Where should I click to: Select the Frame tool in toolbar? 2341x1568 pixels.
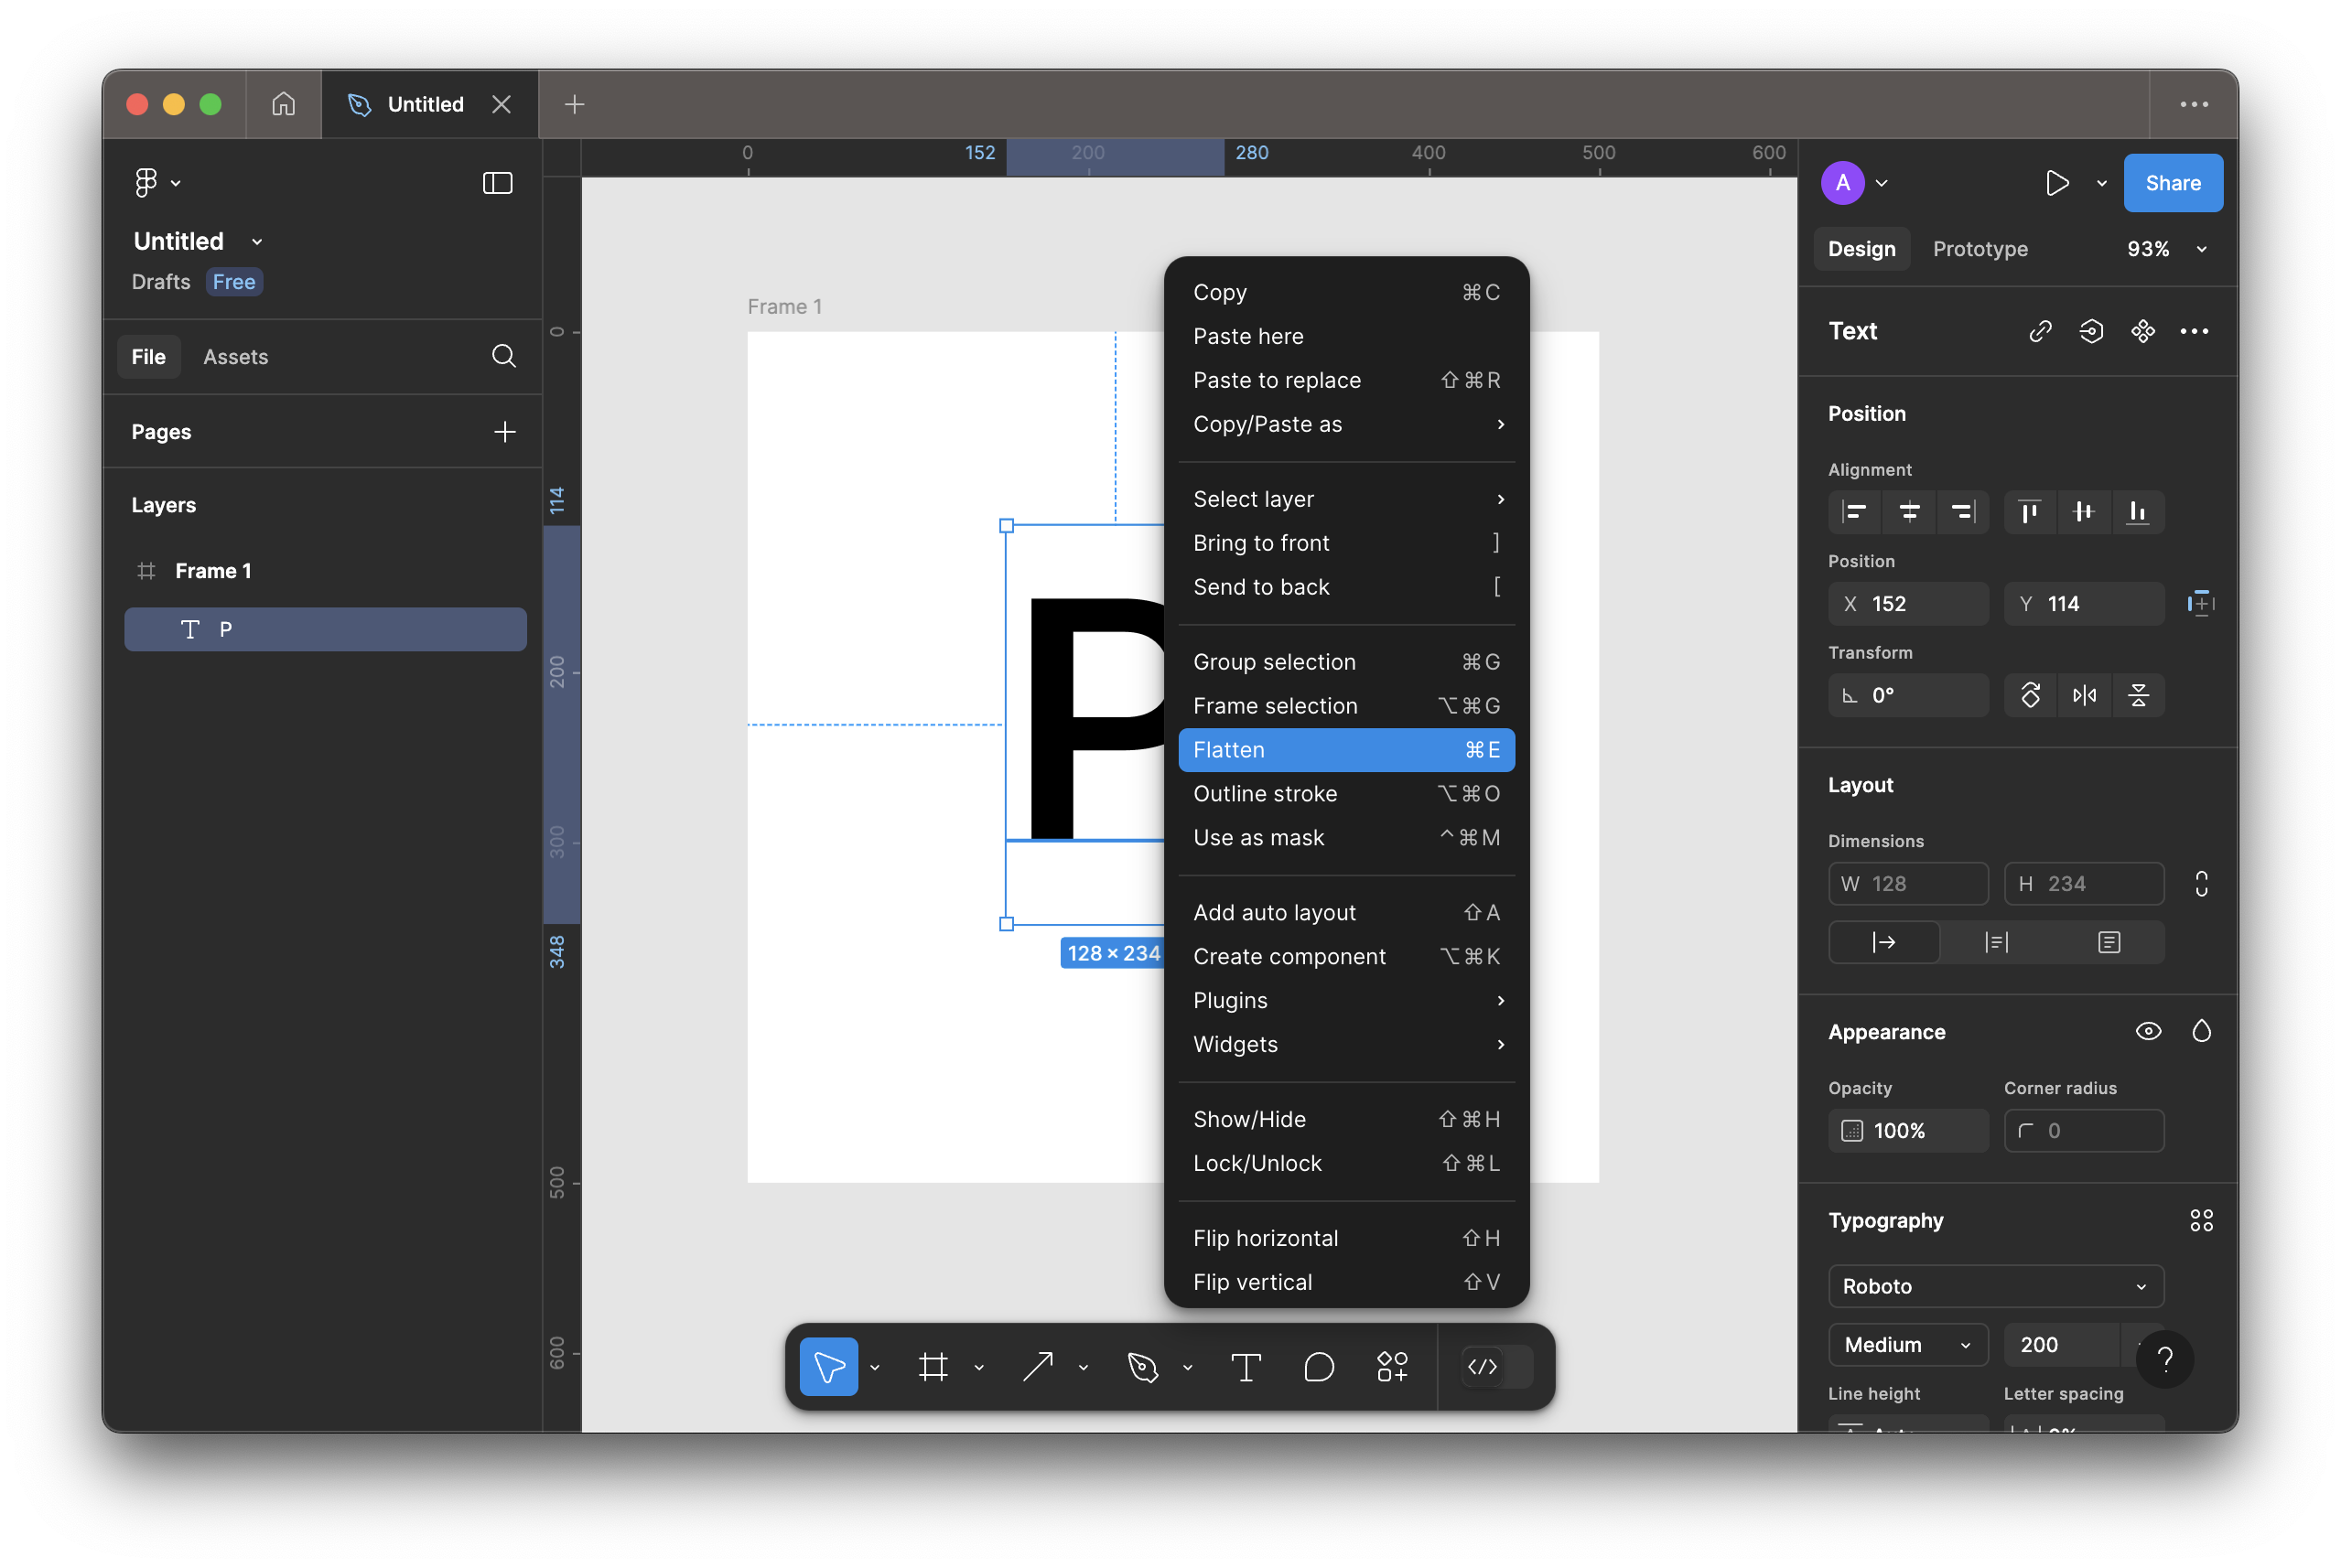[933, 1366]
